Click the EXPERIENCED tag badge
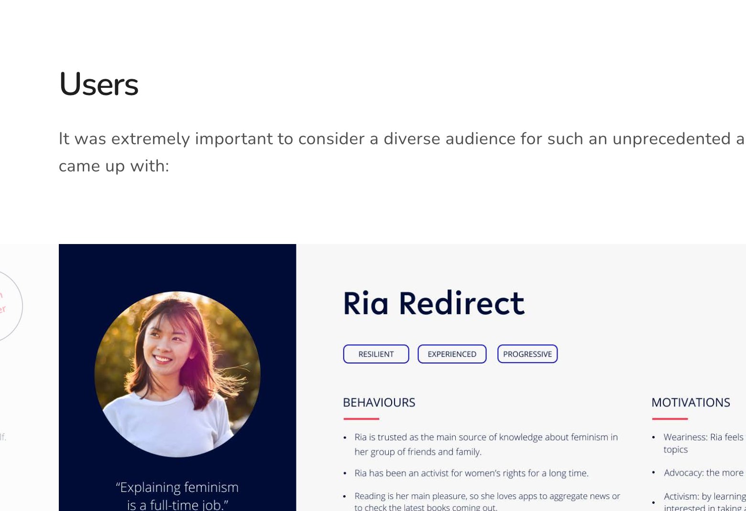 tap(452, 354)
